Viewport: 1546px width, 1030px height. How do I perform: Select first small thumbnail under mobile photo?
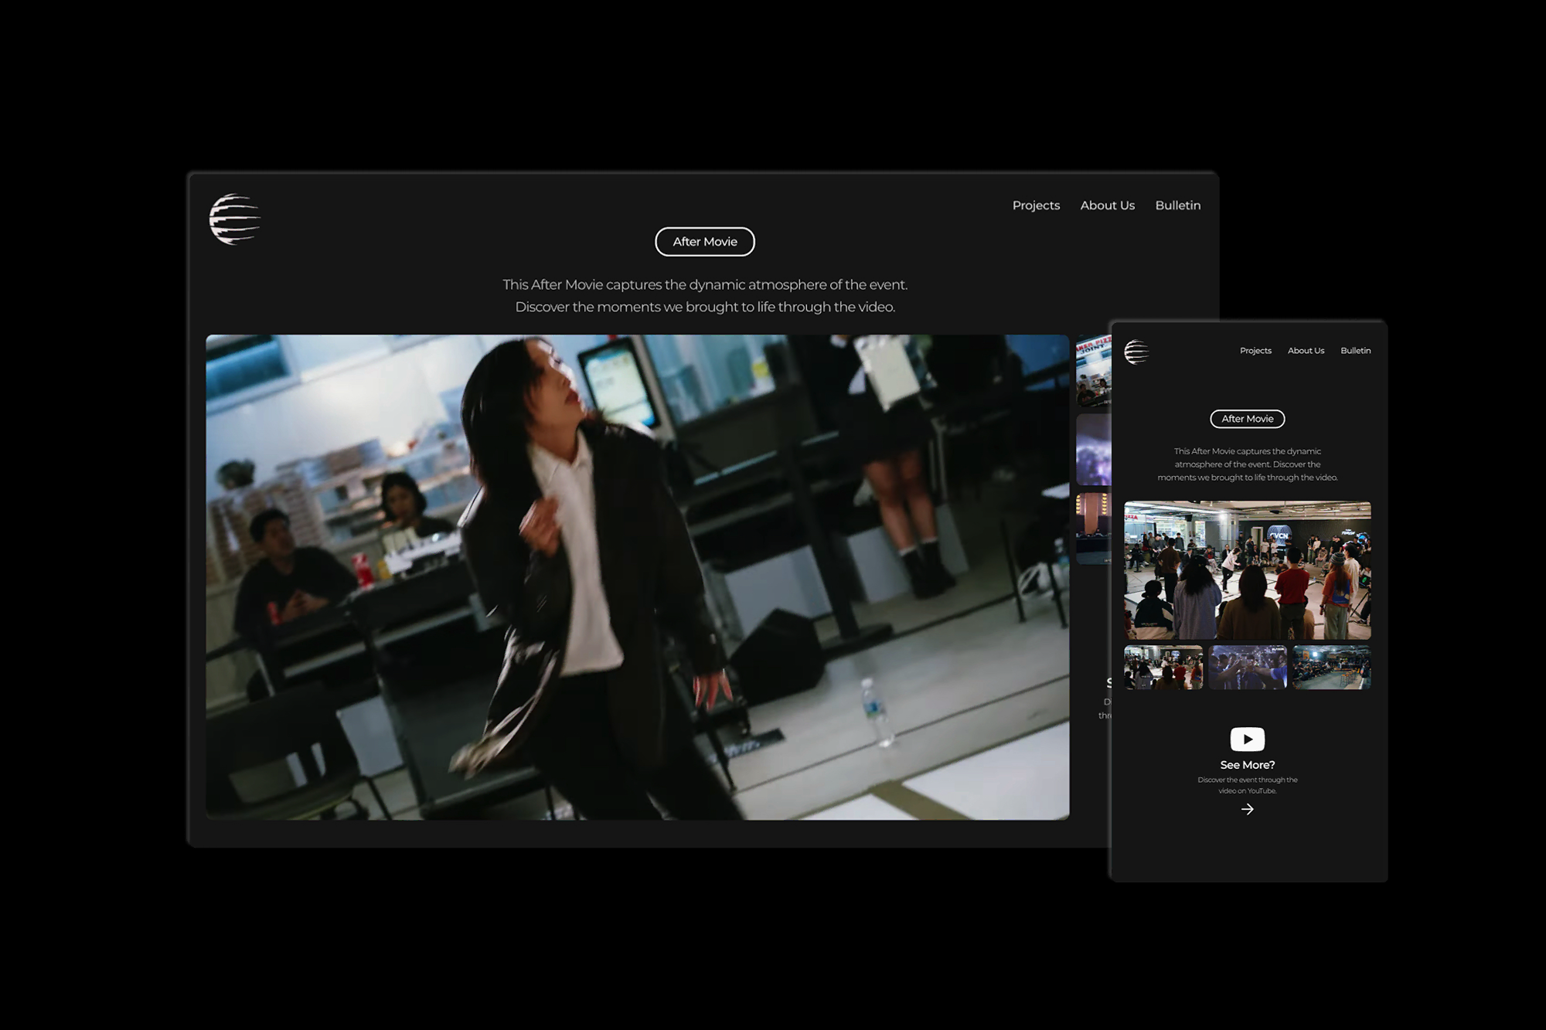[x=1163, y=667]
